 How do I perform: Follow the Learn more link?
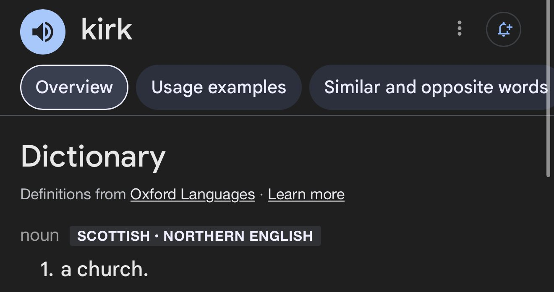coord(306,194)
